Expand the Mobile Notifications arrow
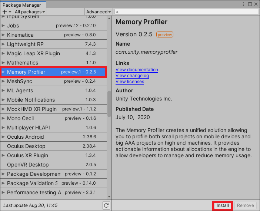The height and width of the screenshot is (211, 260). click(3, 100)
